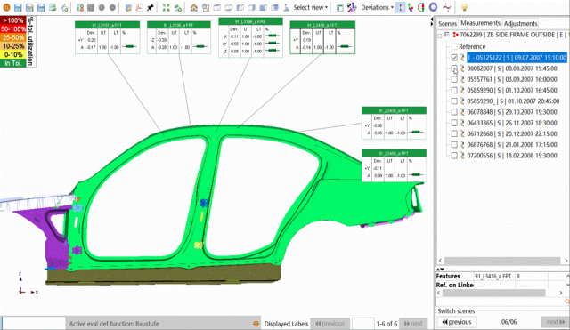Collapse the 7062299 ZB SIDE FRAME tree node
Viewport: 570px width, 330px height.
coord(439,36)
